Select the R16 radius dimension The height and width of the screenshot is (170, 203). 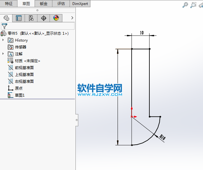click(x=162, y=137)
